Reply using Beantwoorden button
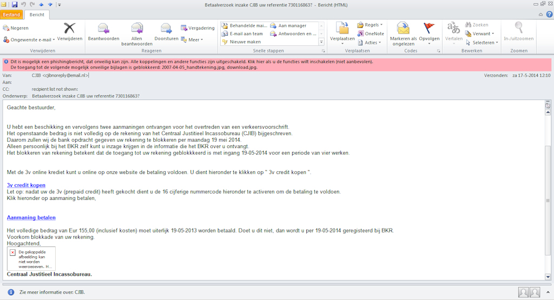This screenshot has width=554, height=300. pyautogui.click(x=103, y=32)
